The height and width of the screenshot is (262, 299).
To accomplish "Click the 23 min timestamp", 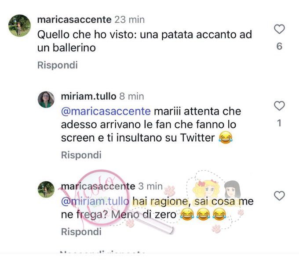I will click(x=129, y=20).
